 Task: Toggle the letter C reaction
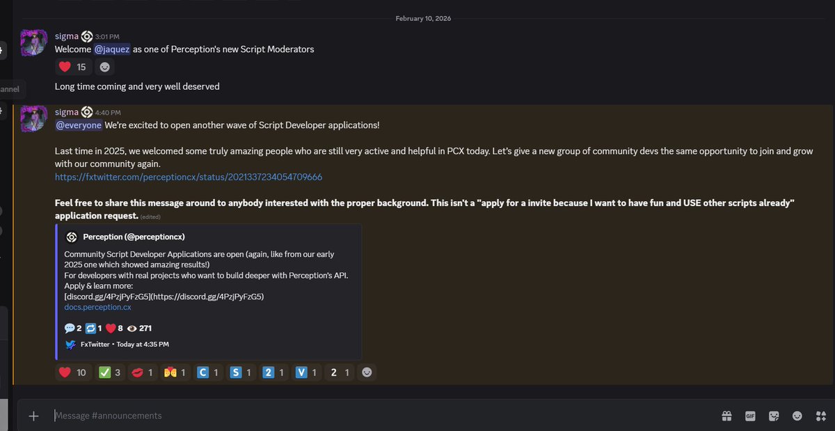(x=207, y=373)
